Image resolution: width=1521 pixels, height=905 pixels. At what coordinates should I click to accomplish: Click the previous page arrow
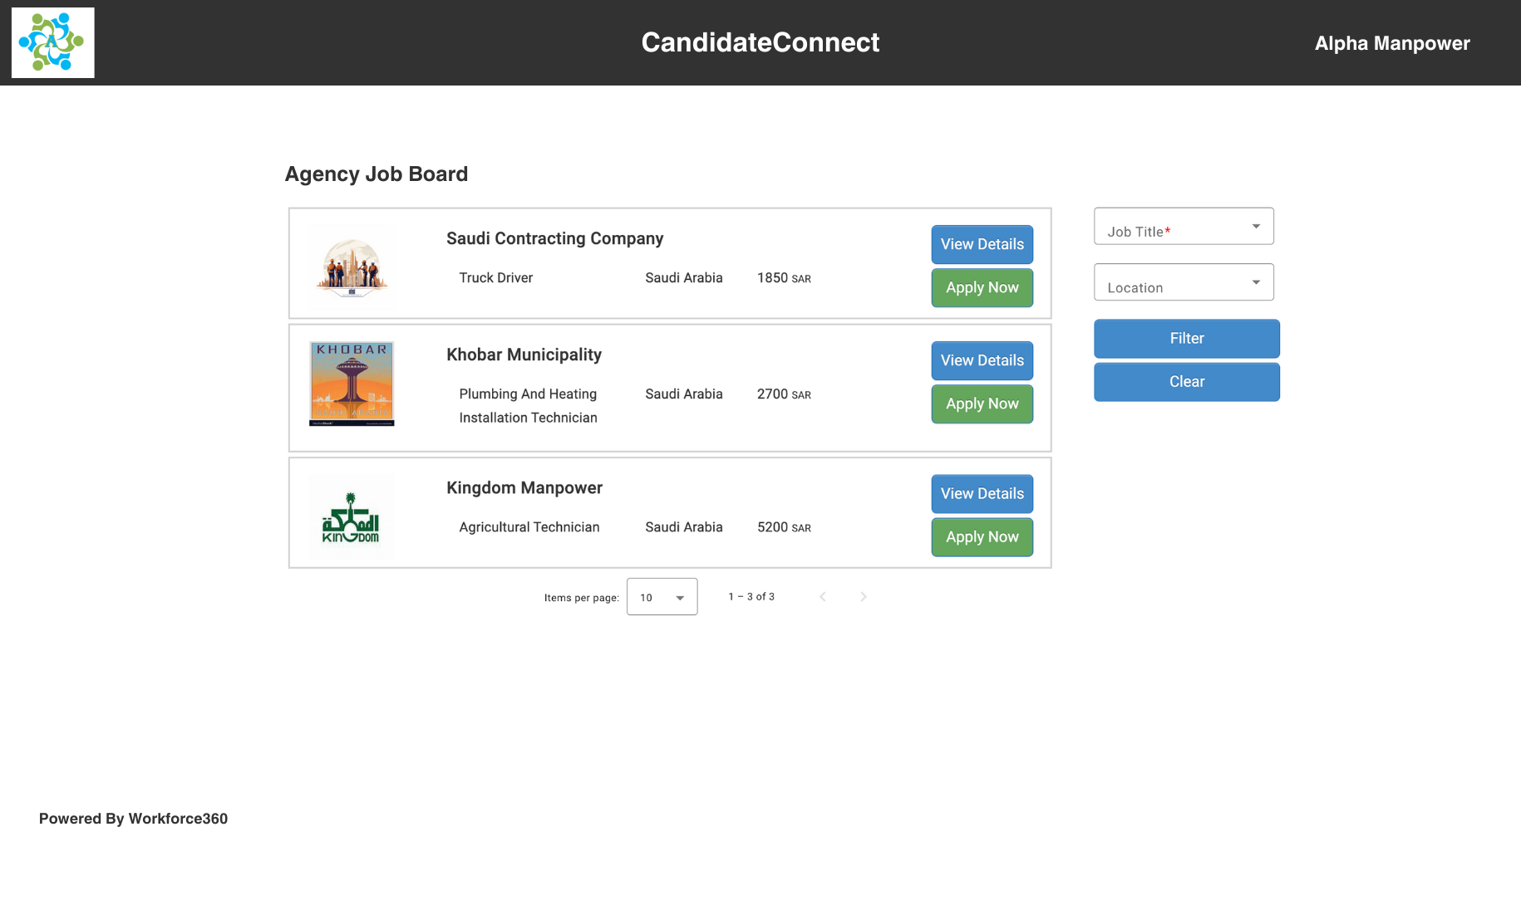pyautogui.click(x=823, y=596)
